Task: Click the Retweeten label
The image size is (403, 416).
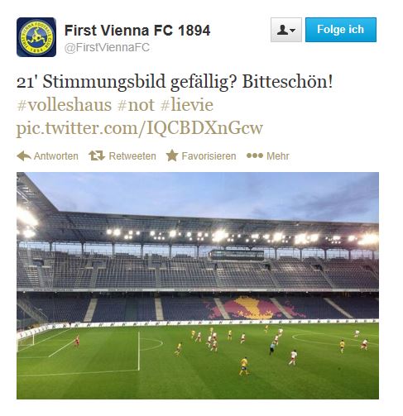Action: coord(132,156)
